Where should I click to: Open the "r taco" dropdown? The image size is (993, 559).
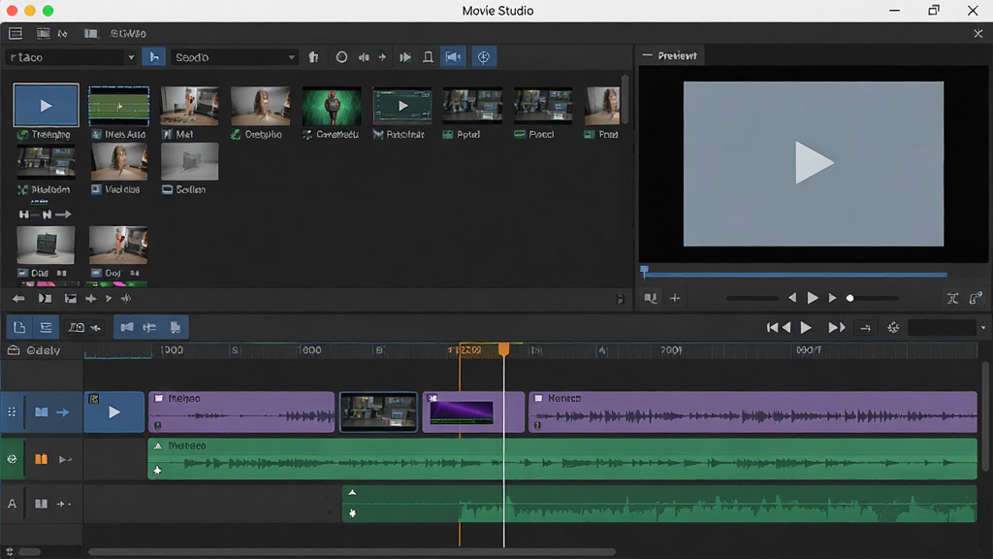[71, 57]
